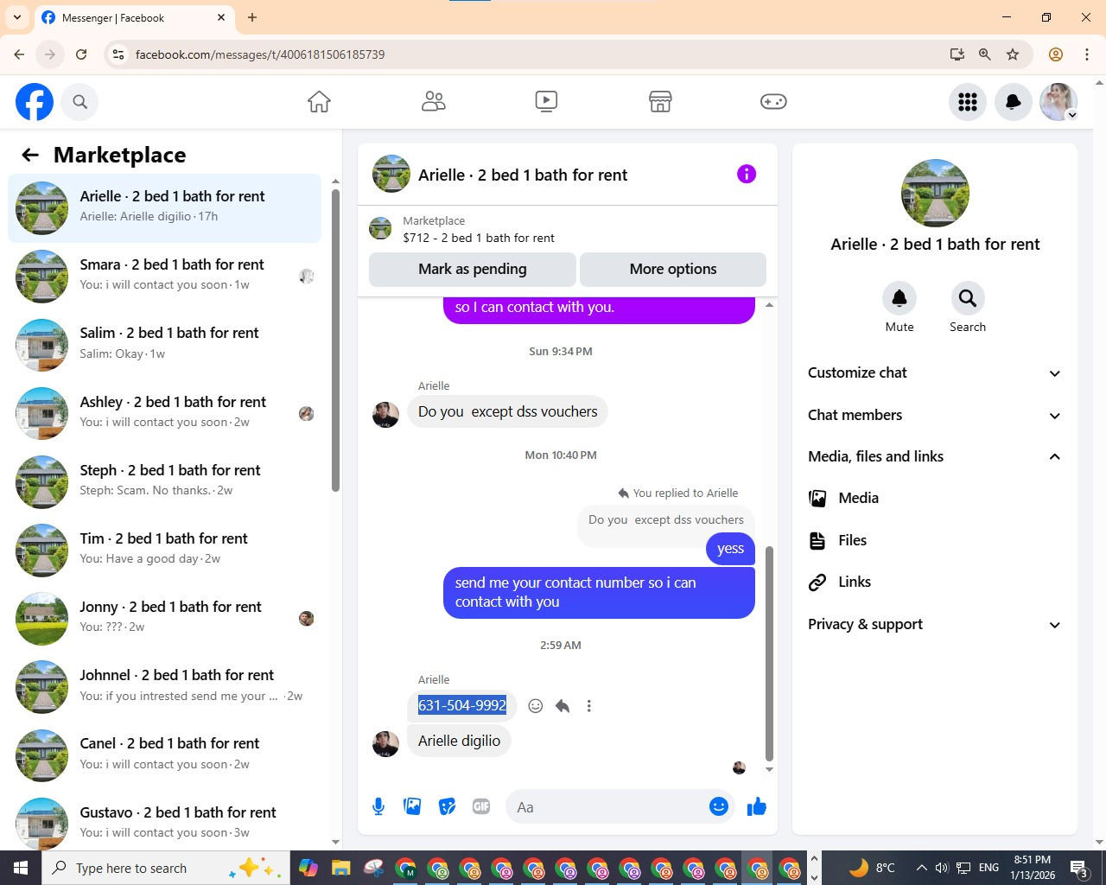This screenshot has width=1106, height=885.
Task: Open File Explorer from the taskbar
Action: [x=340, y=868]
